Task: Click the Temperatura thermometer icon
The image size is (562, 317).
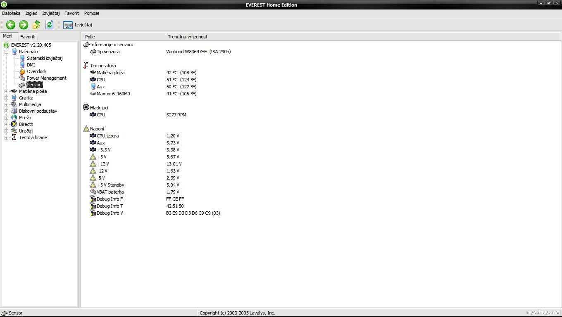Action: click(86, 66)
